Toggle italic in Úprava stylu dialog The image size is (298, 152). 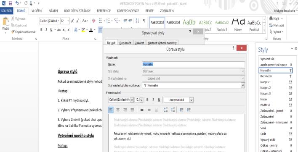click(x=153, y=100)
